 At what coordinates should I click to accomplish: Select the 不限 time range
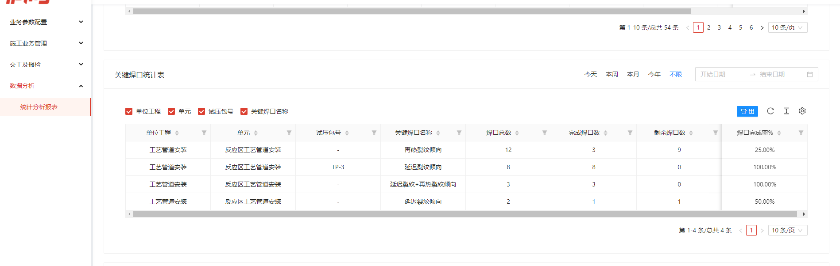point(676,74)
